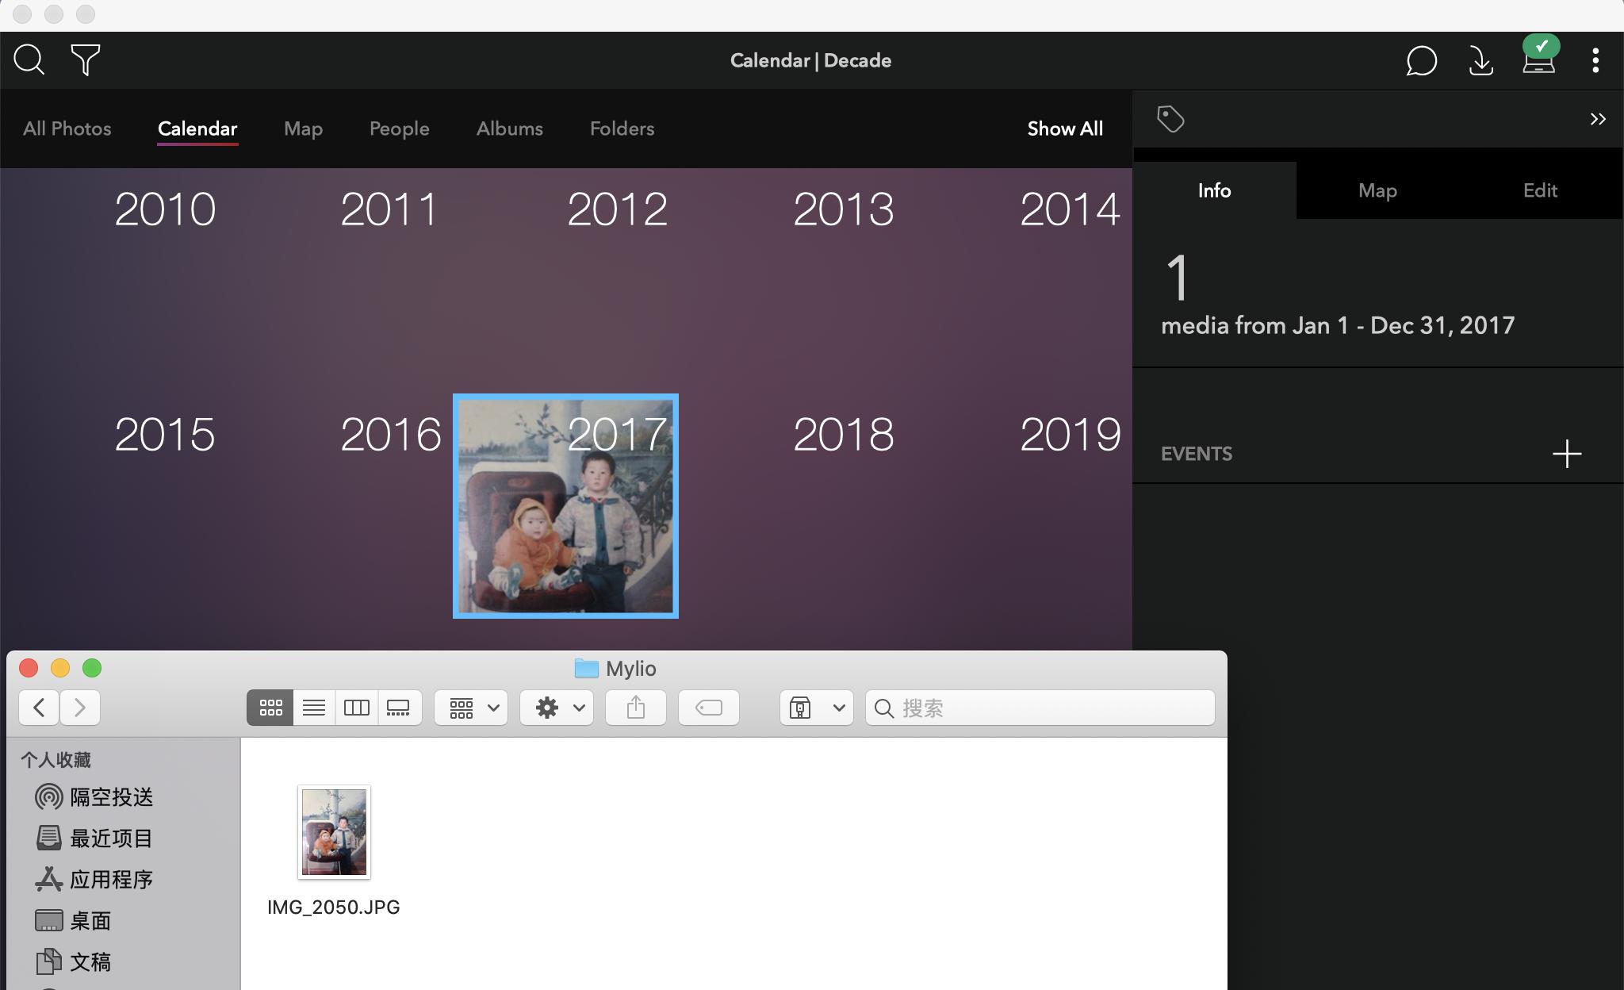
Task: Switch Finder to gallery view
Action: coord(399,708)
